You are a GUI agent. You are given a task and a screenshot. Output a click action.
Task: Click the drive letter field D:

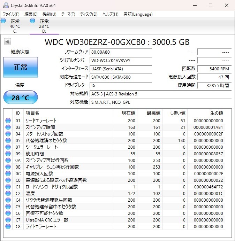tap(121, 85)
